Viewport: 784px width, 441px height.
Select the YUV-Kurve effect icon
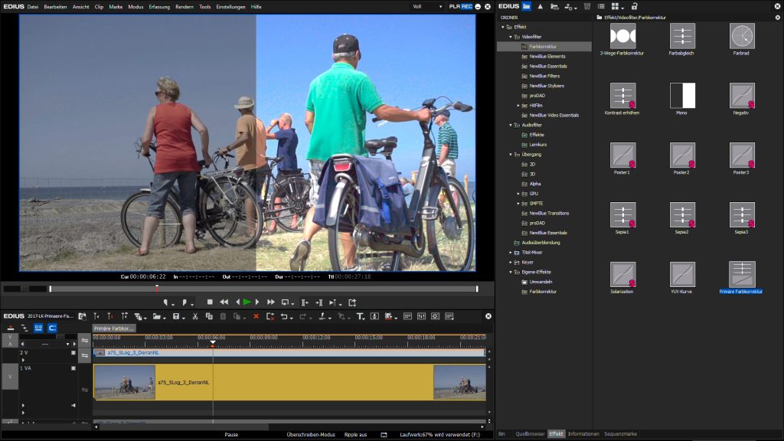[682, 276]
